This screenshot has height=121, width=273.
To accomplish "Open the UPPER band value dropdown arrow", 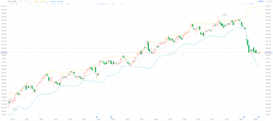I will point(46,2).
